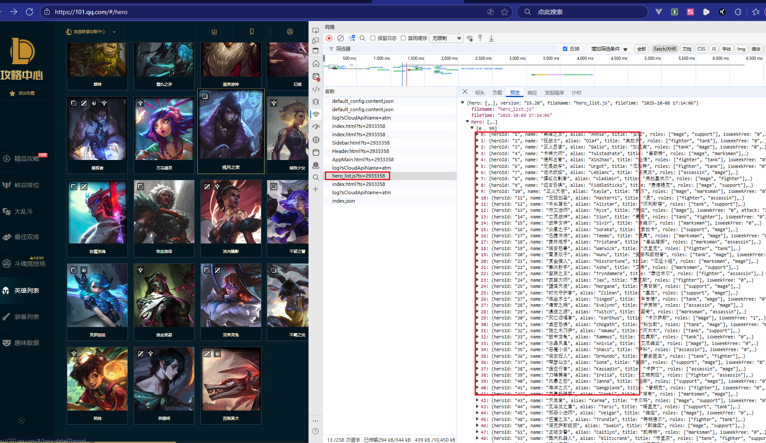The image size is (766, 443).
Task: Select the Network wifi tool in DevTools sidebar
Action: pos(316,115)
